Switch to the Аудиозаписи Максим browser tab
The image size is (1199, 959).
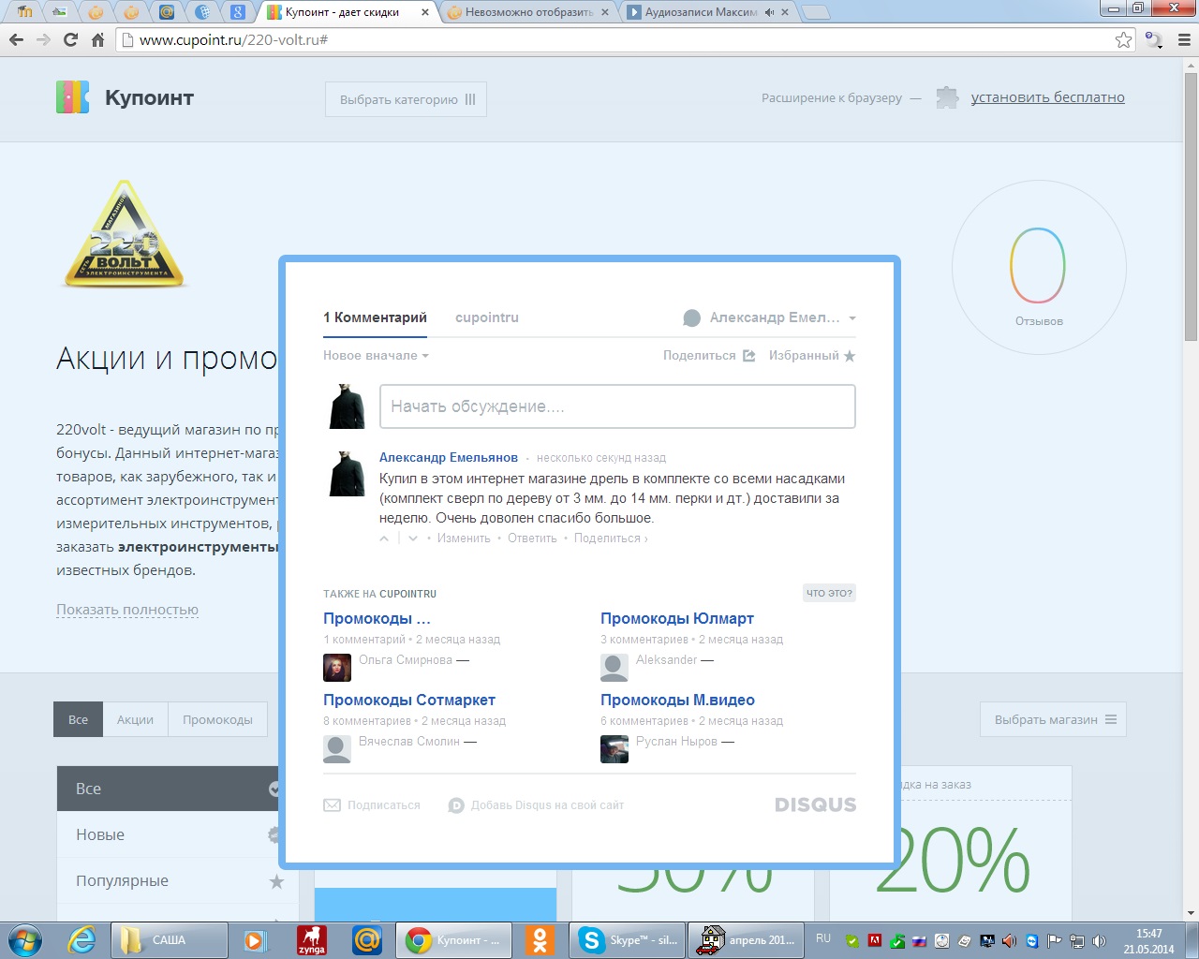(x=707, y=12)
